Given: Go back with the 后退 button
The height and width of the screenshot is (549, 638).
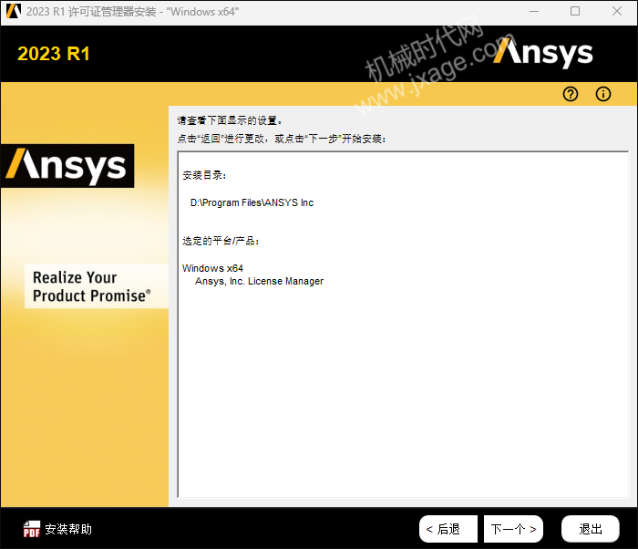Looking at the screenshot, I should tap(448, 529).
